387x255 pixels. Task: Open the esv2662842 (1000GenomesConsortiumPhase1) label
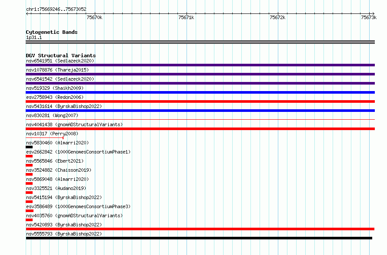[78, 152]
